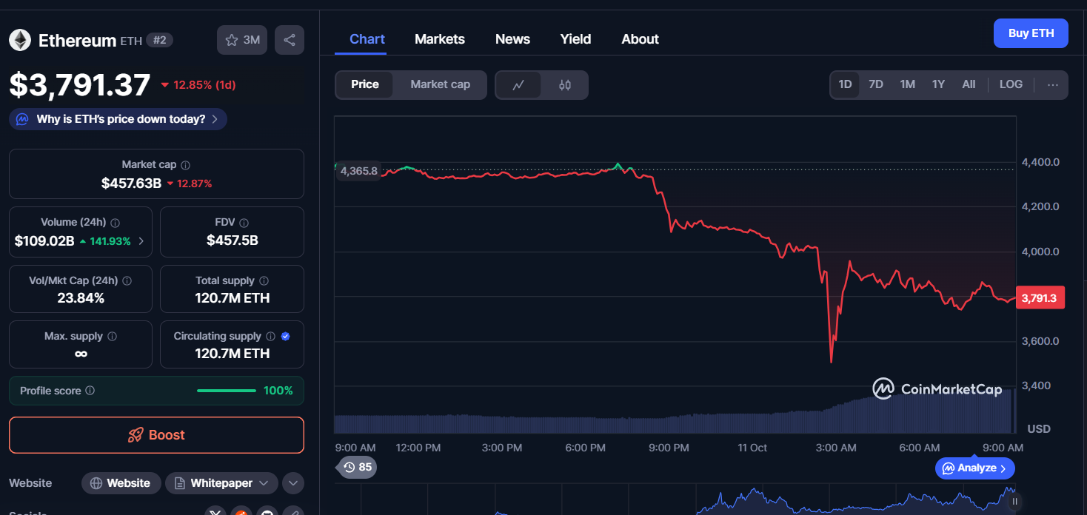The width and height of the screenshot is (1087, 515).
Task: Select the Price toggle option
Action: tap(365, 84)
